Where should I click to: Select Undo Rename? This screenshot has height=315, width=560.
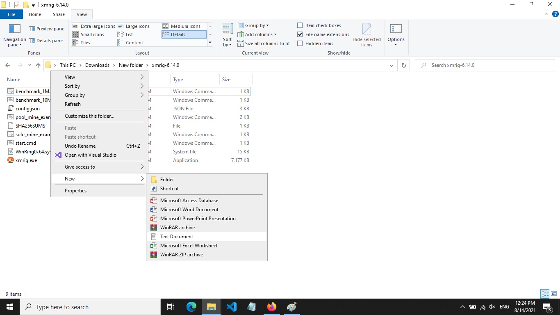[99, 146]
